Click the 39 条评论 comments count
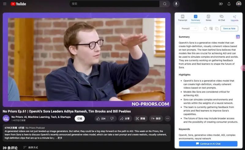 click(10, 148)
